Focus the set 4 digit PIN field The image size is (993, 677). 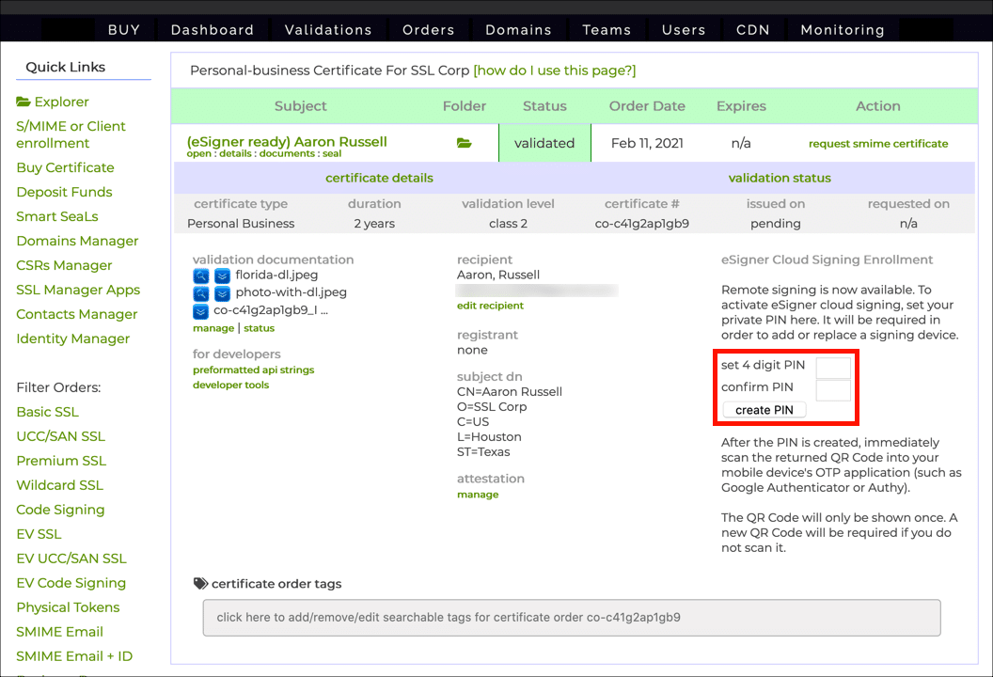pyautogui.click(x=833, y=367)
